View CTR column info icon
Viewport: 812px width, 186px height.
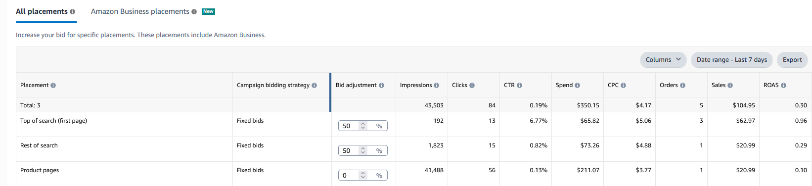[x=520, y=86]
